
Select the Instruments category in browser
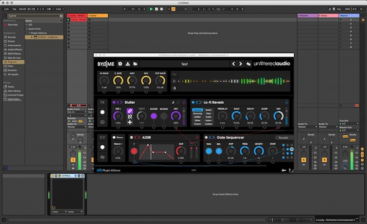[x=14, y=46]
